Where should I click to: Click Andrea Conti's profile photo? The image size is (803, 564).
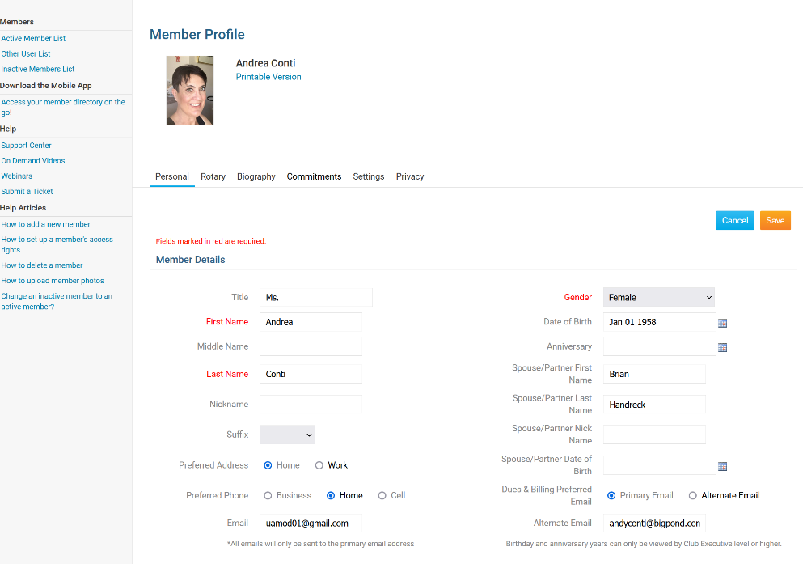click(190, 91)
